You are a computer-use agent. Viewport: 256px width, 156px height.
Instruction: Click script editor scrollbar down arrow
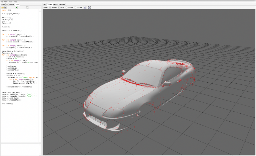(40, 141)
